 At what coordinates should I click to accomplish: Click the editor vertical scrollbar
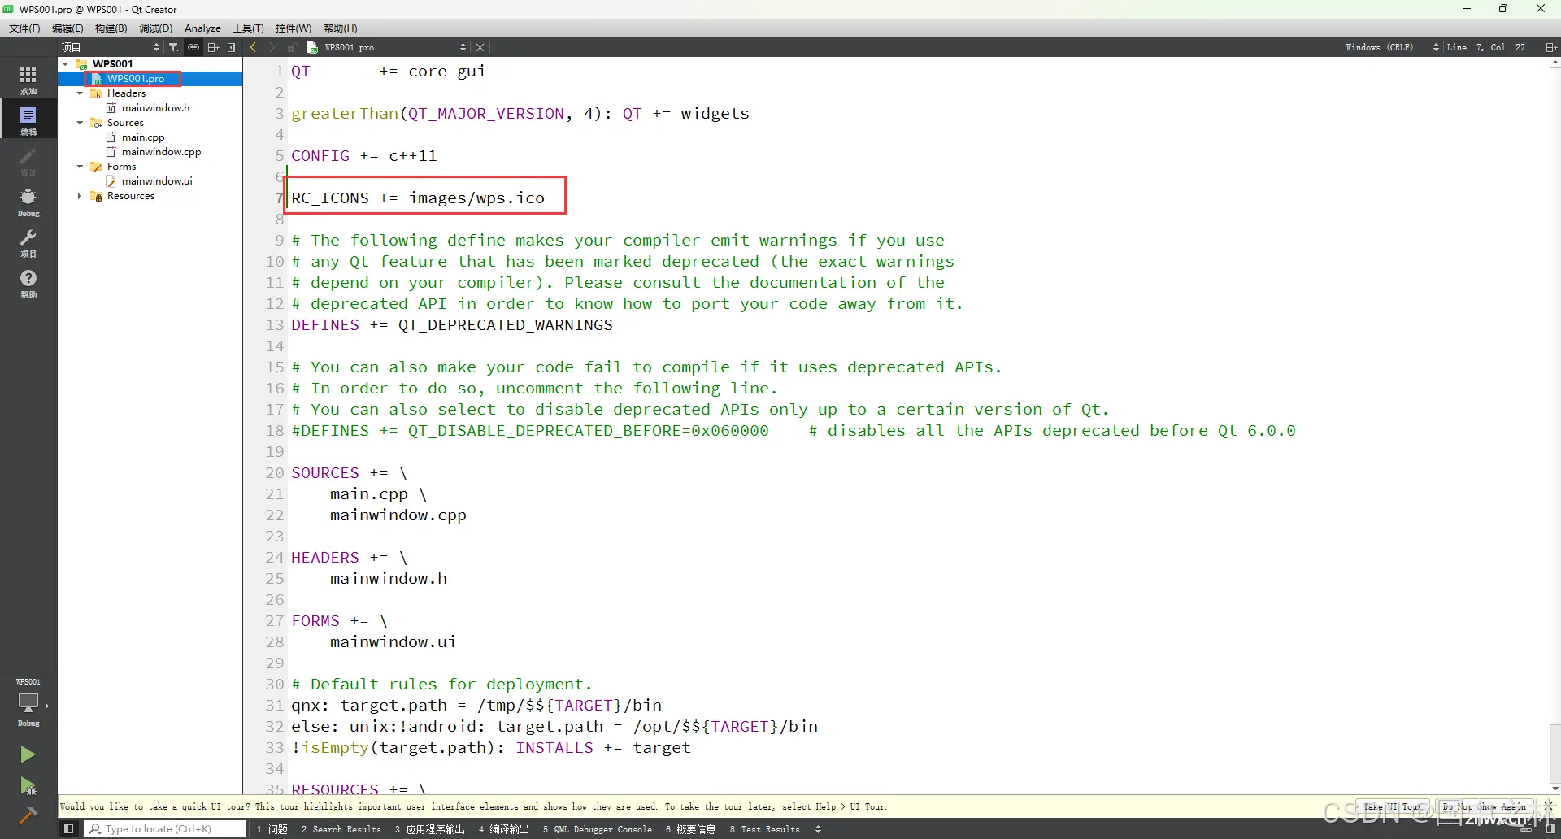coord(1554,425)
